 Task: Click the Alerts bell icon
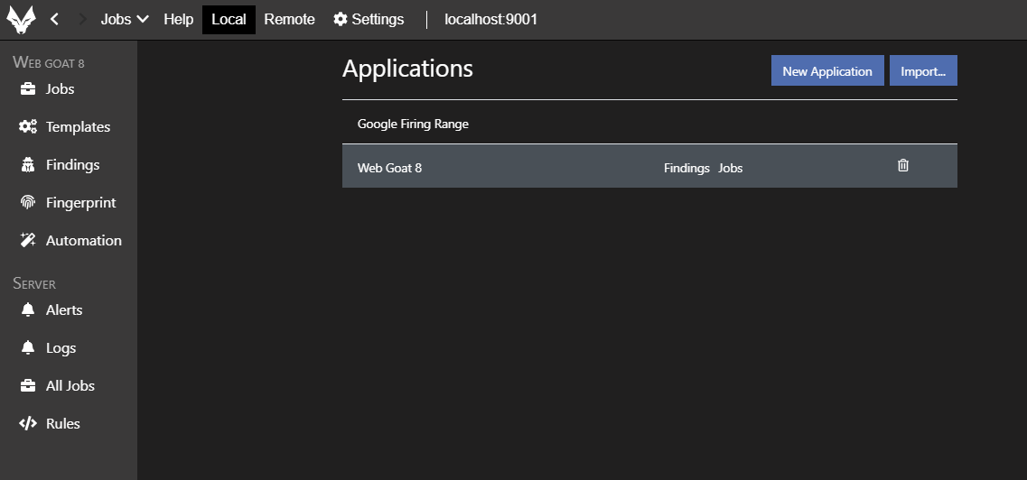pos(27,310)
